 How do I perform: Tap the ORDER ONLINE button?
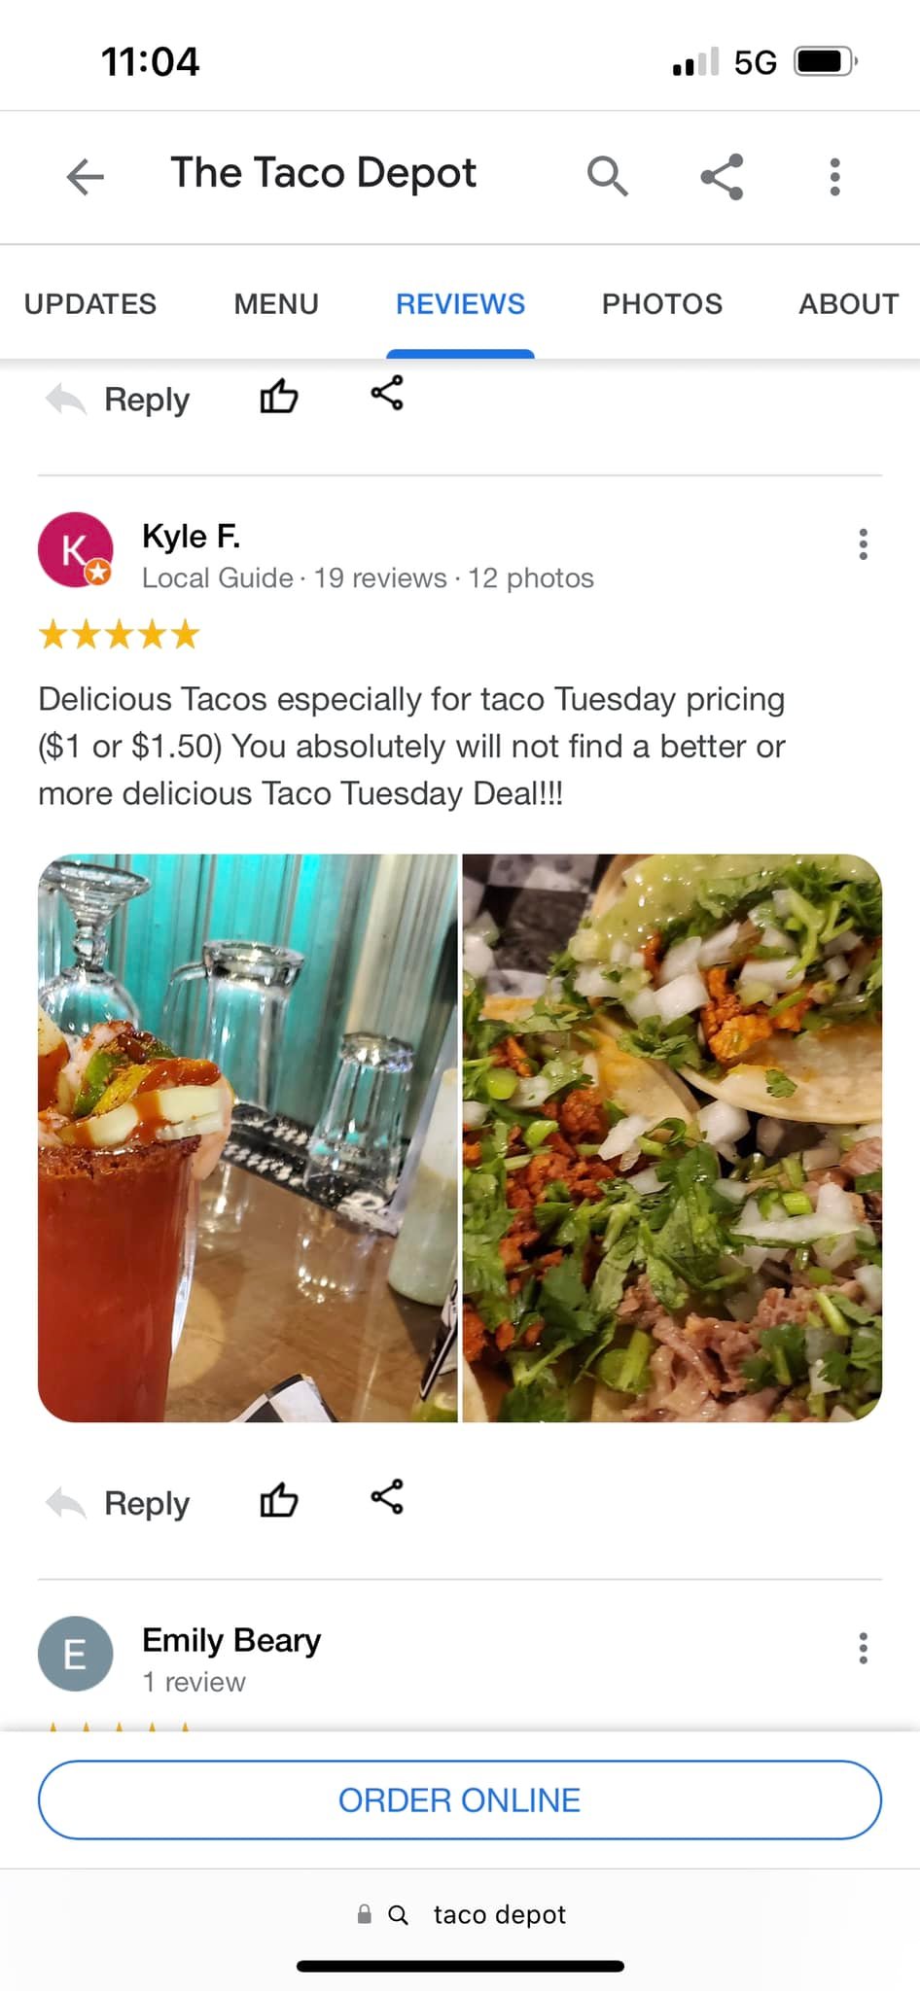point(460,1799)
